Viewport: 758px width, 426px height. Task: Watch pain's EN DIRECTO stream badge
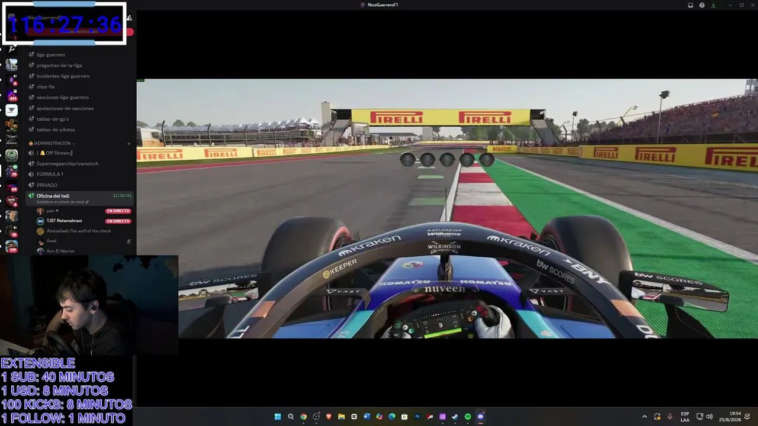(118, 211)
